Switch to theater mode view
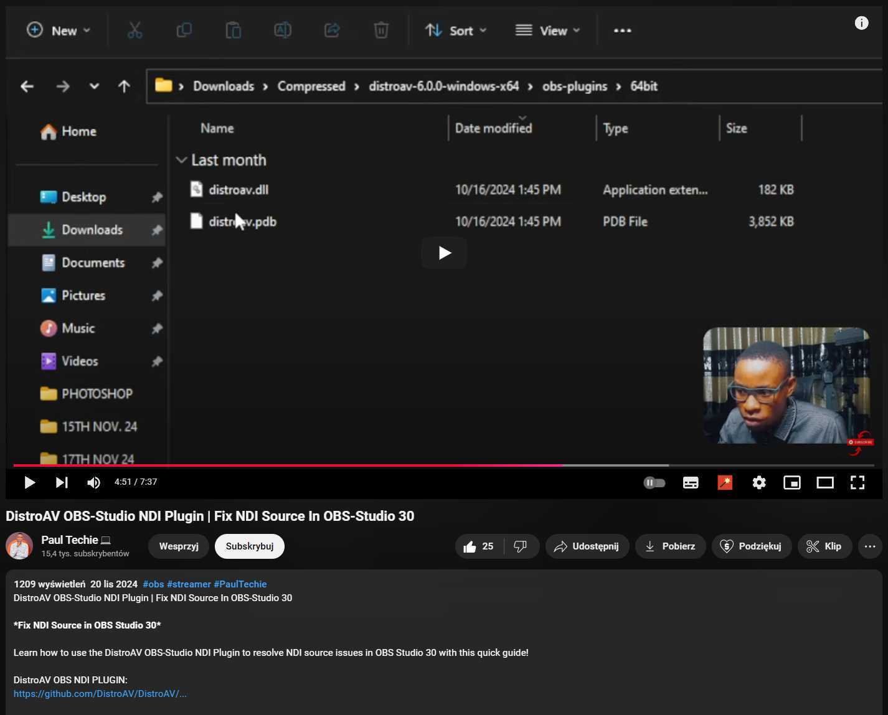This screenshot has width=888, height=715. tap(824, 482)
